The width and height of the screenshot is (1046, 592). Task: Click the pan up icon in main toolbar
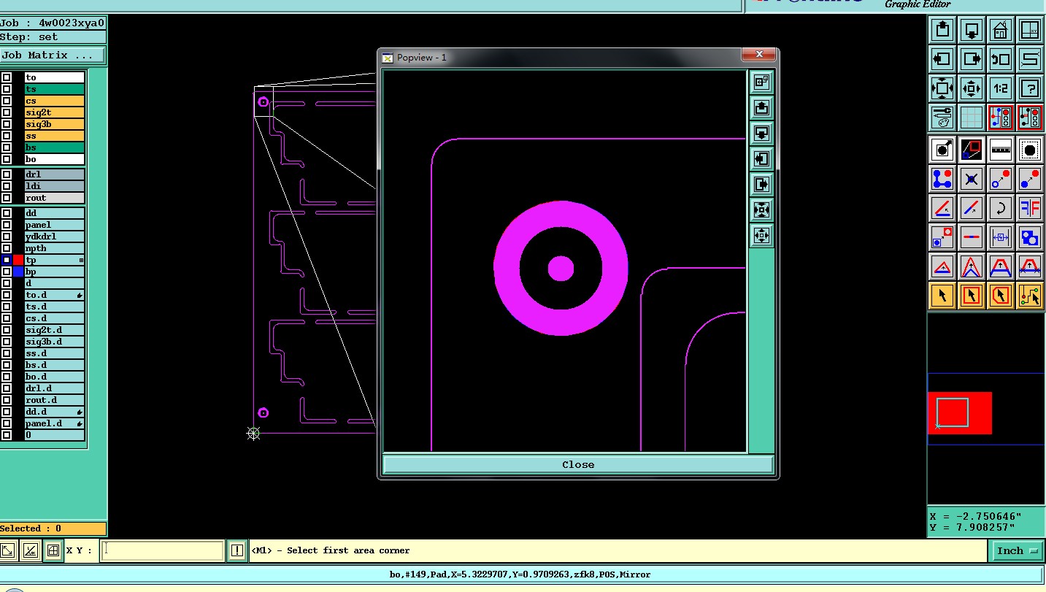coord(942,31)
